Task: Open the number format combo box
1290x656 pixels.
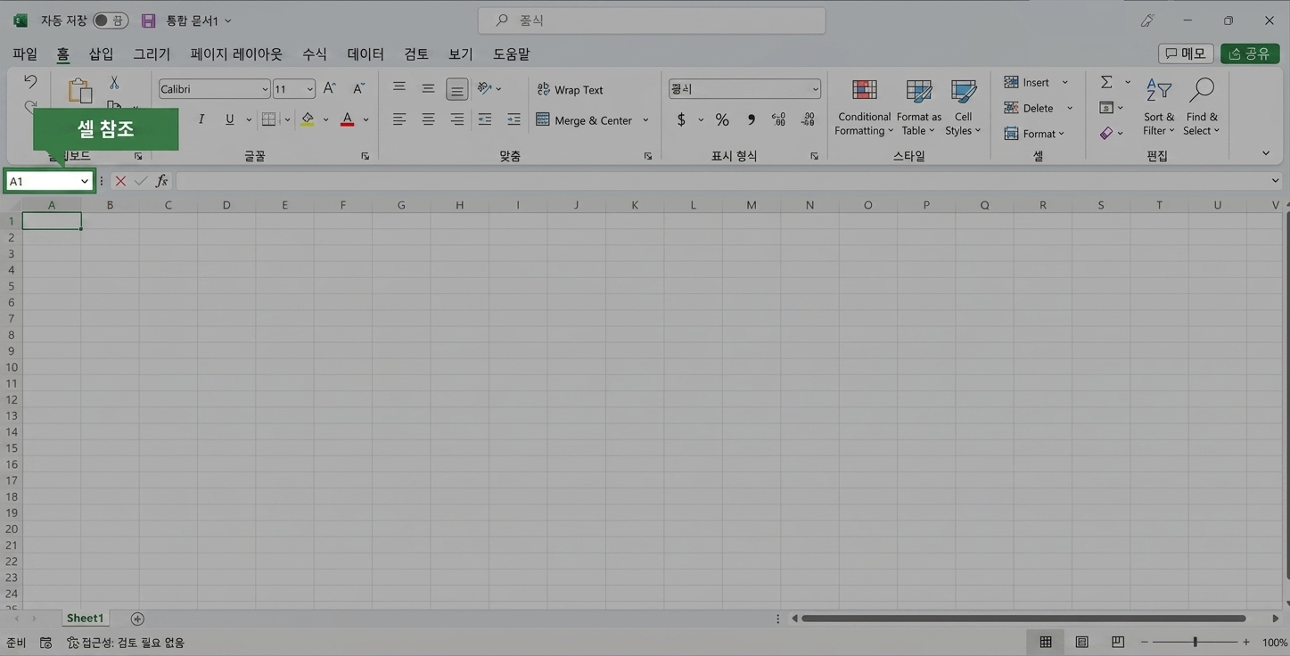Action: (x=744, y=89)
